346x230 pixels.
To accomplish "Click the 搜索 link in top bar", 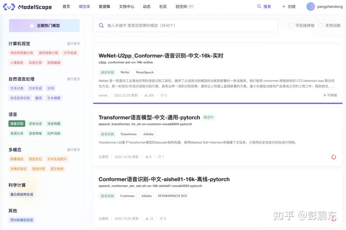I will pos(267,7).
